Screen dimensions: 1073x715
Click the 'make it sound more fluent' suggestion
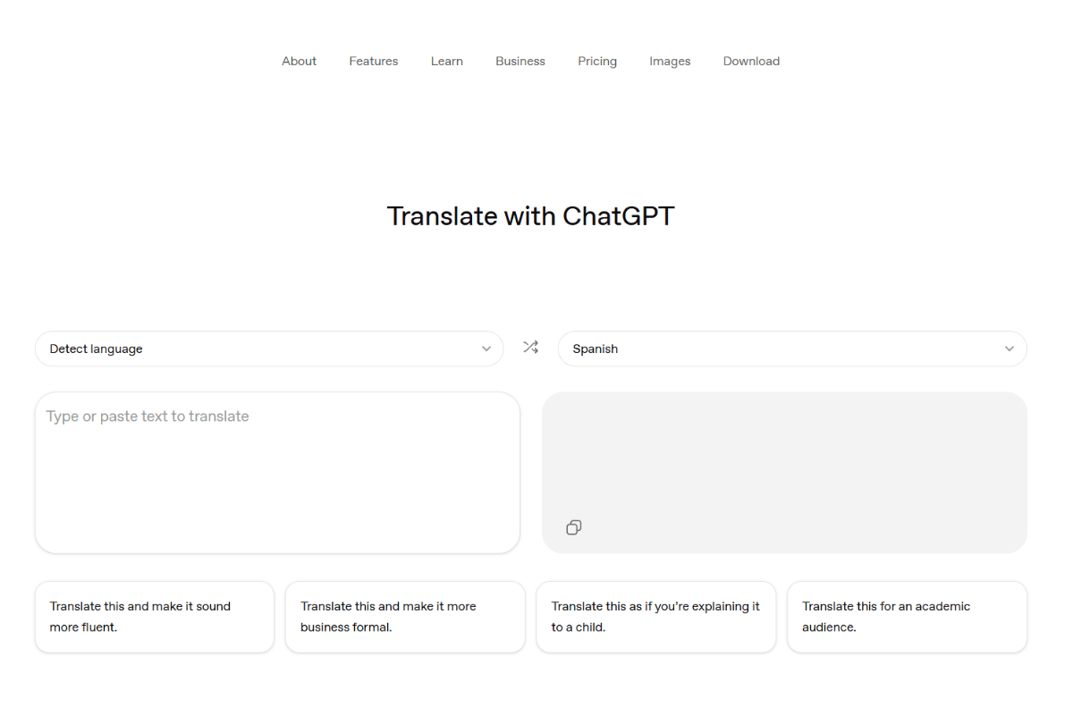154,617
